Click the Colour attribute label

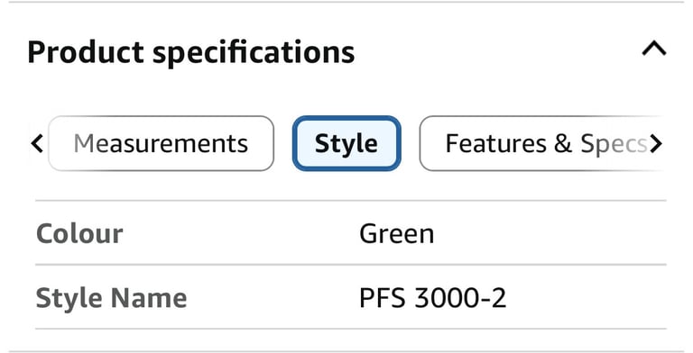tap(79, 233)
